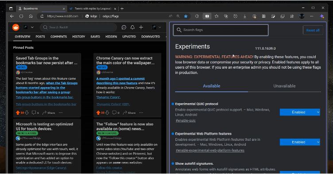Screen dimensions: 333x174
Task: Switch to Tweets with replies tab
Action: click(93, 9)
